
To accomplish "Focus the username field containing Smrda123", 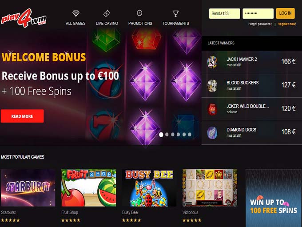I will 225,13.
